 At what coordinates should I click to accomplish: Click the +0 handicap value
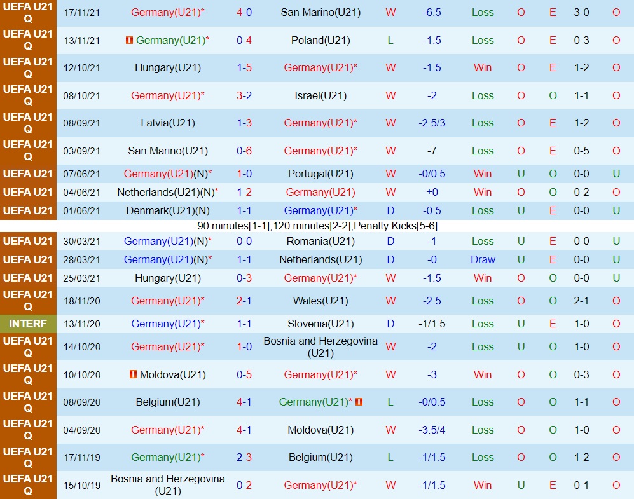coord(432,193)
